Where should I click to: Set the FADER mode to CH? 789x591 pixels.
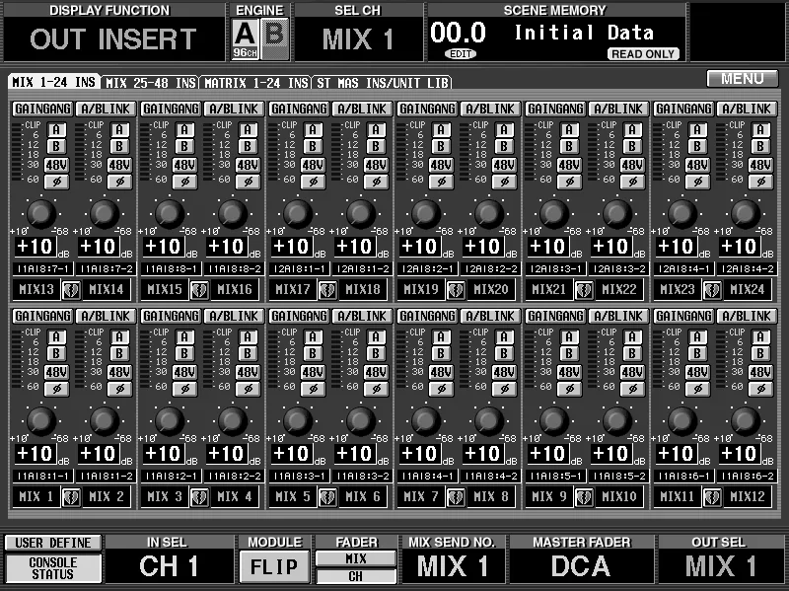(356, 576)
